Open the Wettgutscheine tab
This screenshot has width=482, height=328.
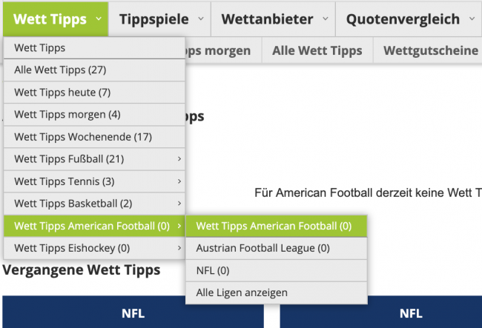click(x=430, y=50)
